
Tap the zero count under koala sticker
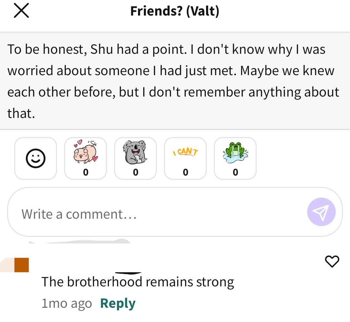click(x=135, y=172)
